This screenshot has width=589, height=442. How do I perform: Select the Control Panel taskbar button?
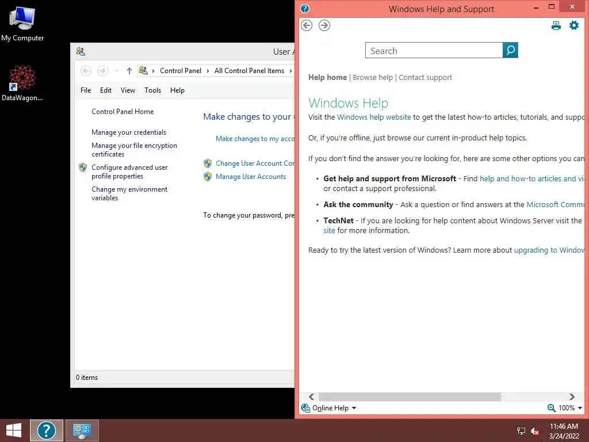click(82, 430)
